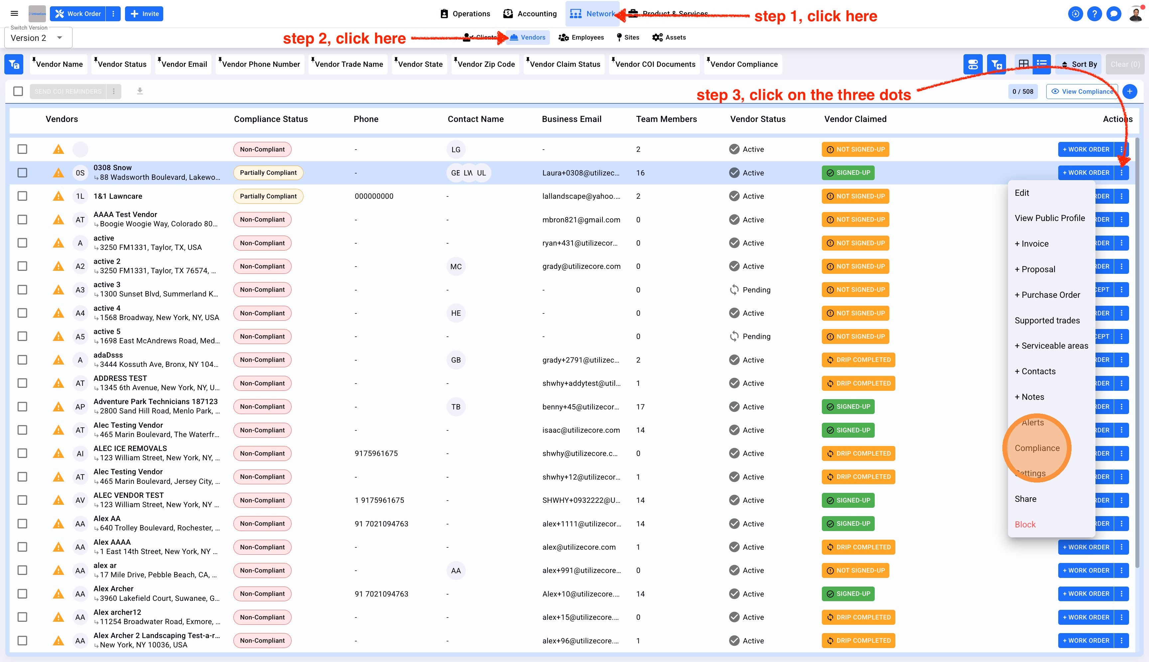Viewport: 1149px width, 662px height.
Task: Click the blue filter icon at left
Action: (x=14, y=64)
